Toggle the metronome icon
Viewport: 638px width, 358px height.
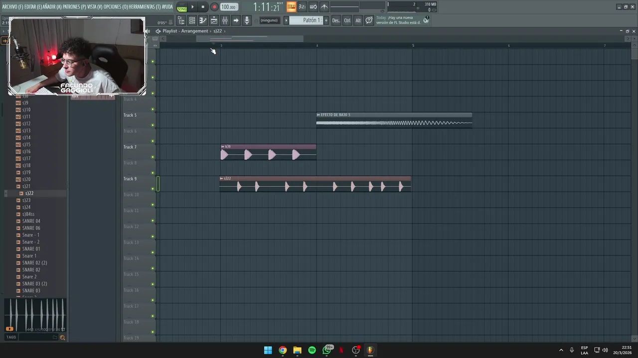click(324, 7)
